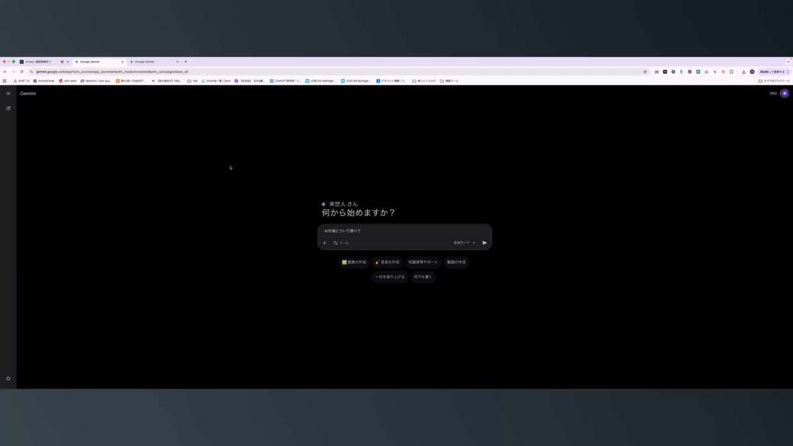This screenshot has height=446, width=793.
Task: Select the 知識習得サポート suggestion chip
Action: [x=423, y=262]
